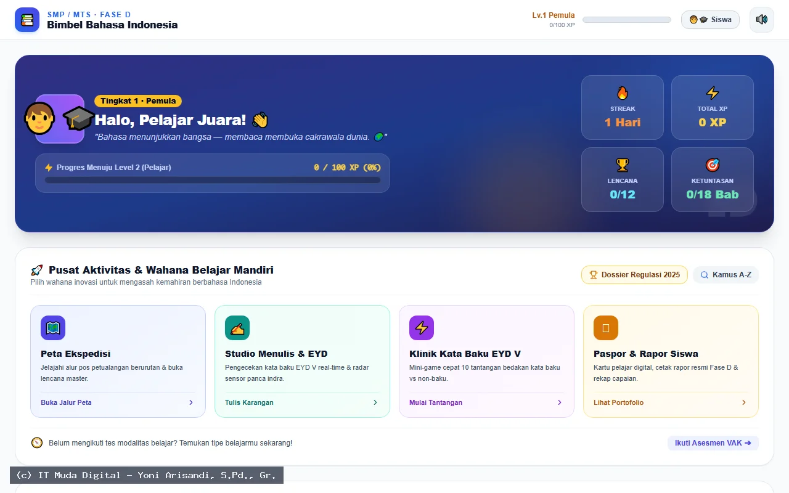Click the 0/12 Lencana value

click(623, 194)
